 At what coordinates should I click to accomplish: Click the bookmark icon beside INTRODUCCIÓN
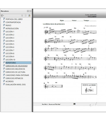click(x=4, y=28)
